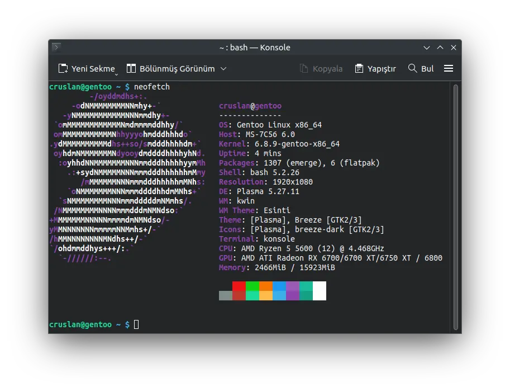The width and height of the screenshot is (510, 391).
Task: Click the 'Kernel: 6.8.9-gentoo-x86_64' line
Action: click(x=279, y=144)
